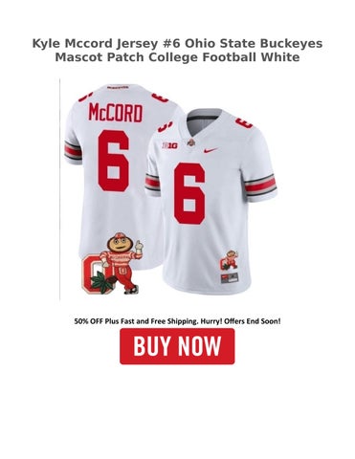Click the Buckeyes wordmark on back collar
Image resolution: width=355 pixels, height=459 pixels.
coord(118,86)
